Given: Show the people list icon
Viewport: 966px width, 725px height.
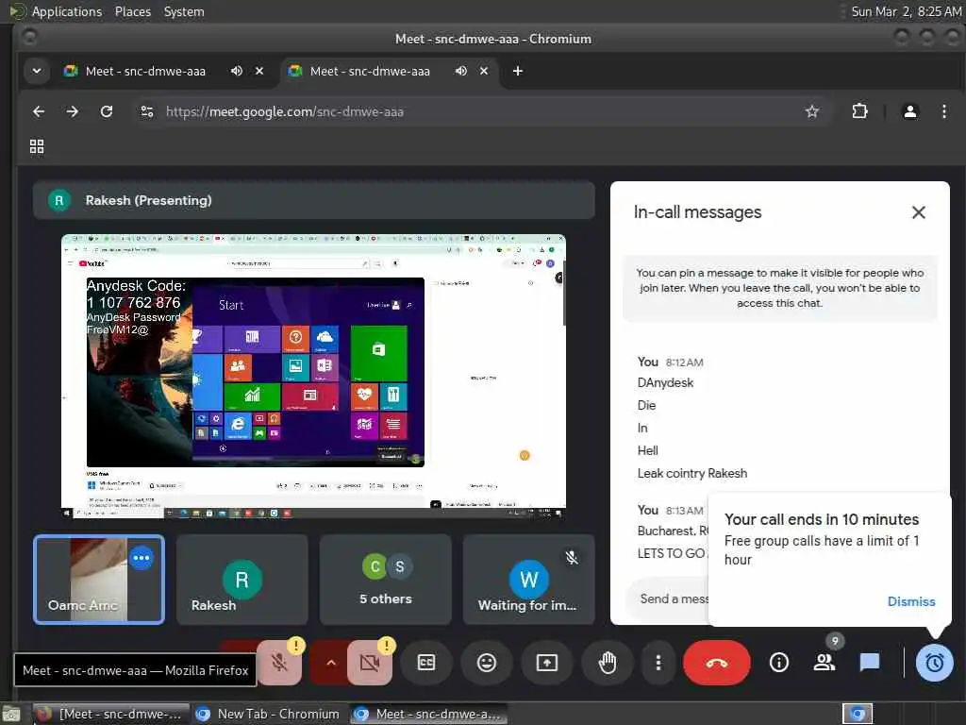Looking at the screenshot, I should (x=824, y=663).
